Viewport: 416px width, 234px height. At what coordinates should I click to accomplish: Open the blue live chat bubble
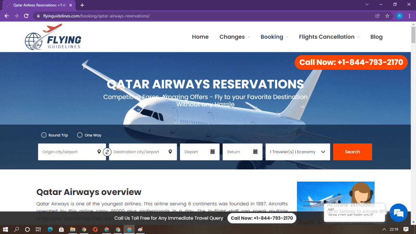tap(398, 212)
